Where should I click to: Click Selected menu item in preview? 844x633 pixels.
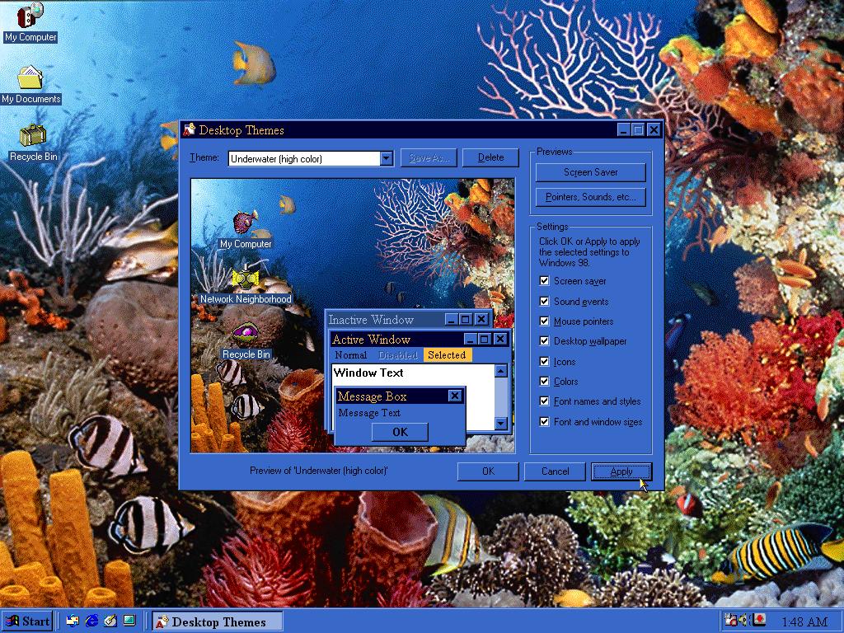pyautogui.click(x=447, y=355)
